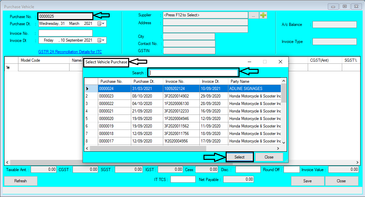Focus the Search box in Select Vehicle Purchase
The height and width of the screenshot is (197, 365).
pos(194,73)
